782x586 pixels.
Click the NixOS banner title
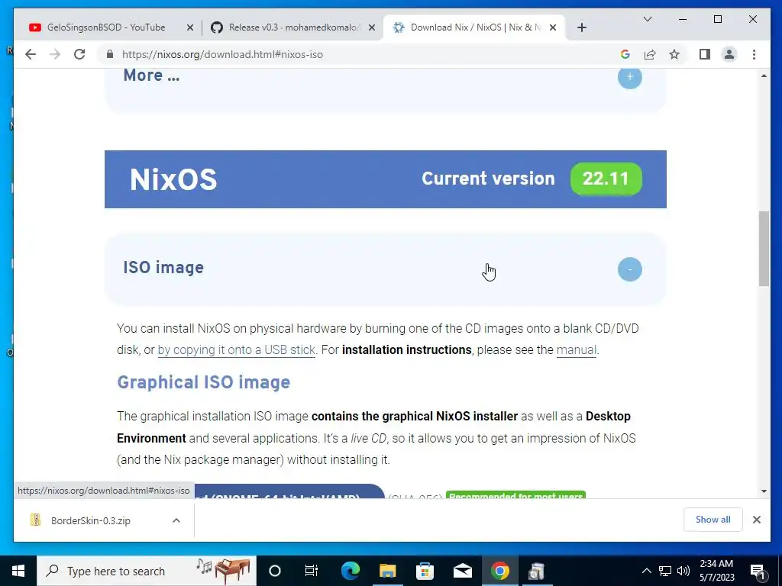(173, 179)
